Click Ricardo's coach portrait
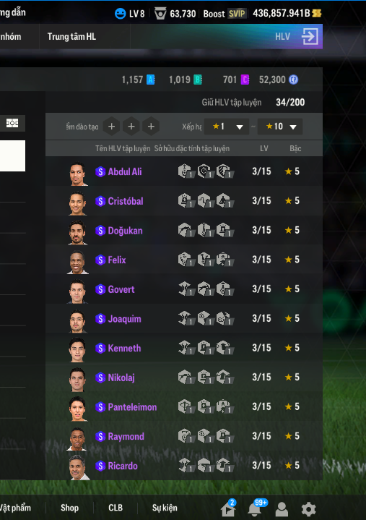The height and width of the screenshot is (520, 366). (78, 467)
